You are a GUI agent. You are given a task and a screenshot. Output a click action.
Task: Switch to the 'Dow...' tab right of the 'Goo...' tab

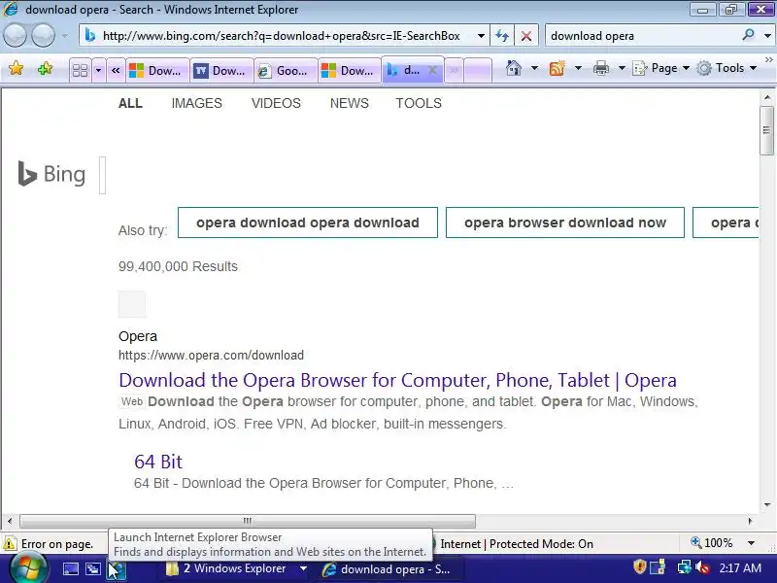(349, 70)
